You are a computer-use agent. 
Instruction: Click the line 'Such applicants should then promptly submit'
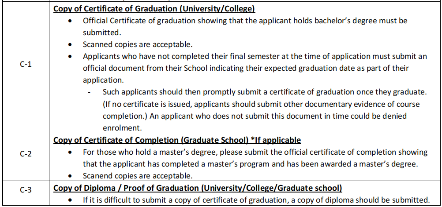pos(265,92)
